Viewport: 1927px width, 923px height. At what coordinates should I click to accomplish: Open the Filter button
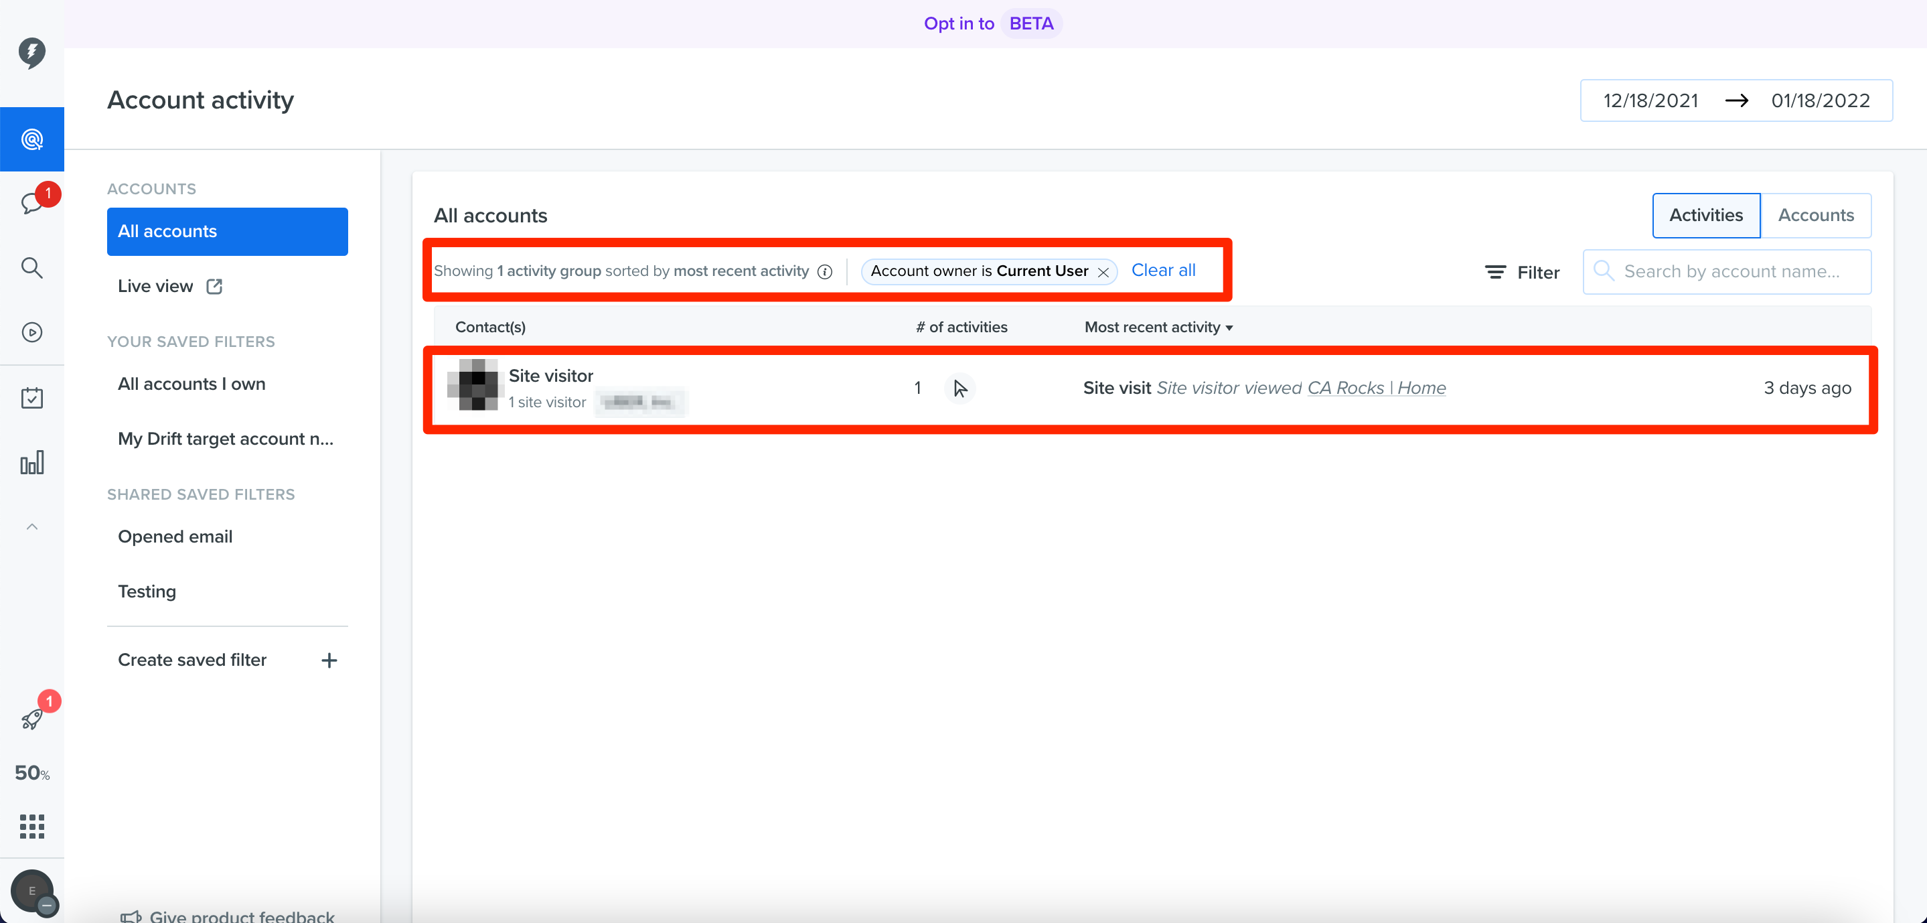[x=1521, y=273]
